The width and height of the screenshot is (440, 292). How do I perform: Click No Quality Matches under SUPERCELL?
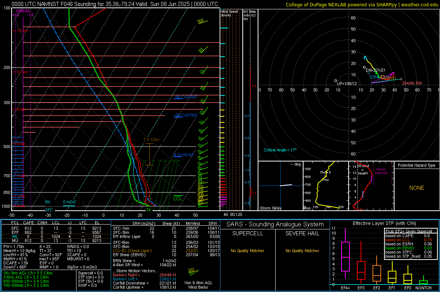pos(248,251)
